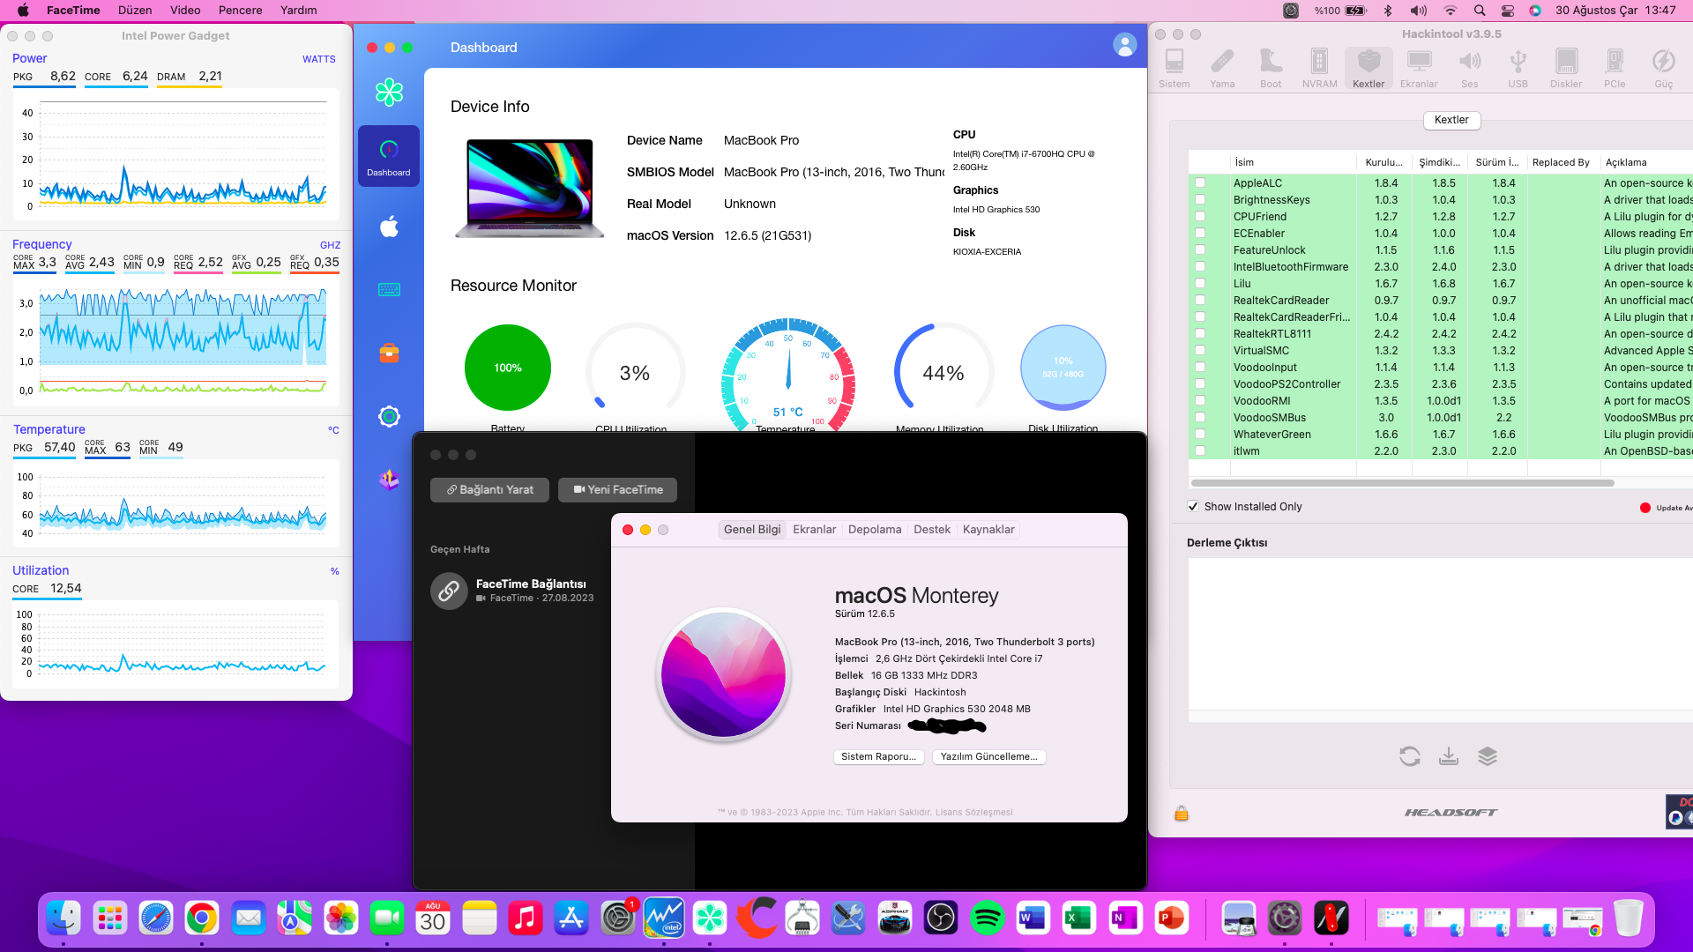The width and height of the screenshot is (1693, 952).
Task: Select the FaceTime Bağlantısı entry from 27.08.2023
Action: [511, 591]
